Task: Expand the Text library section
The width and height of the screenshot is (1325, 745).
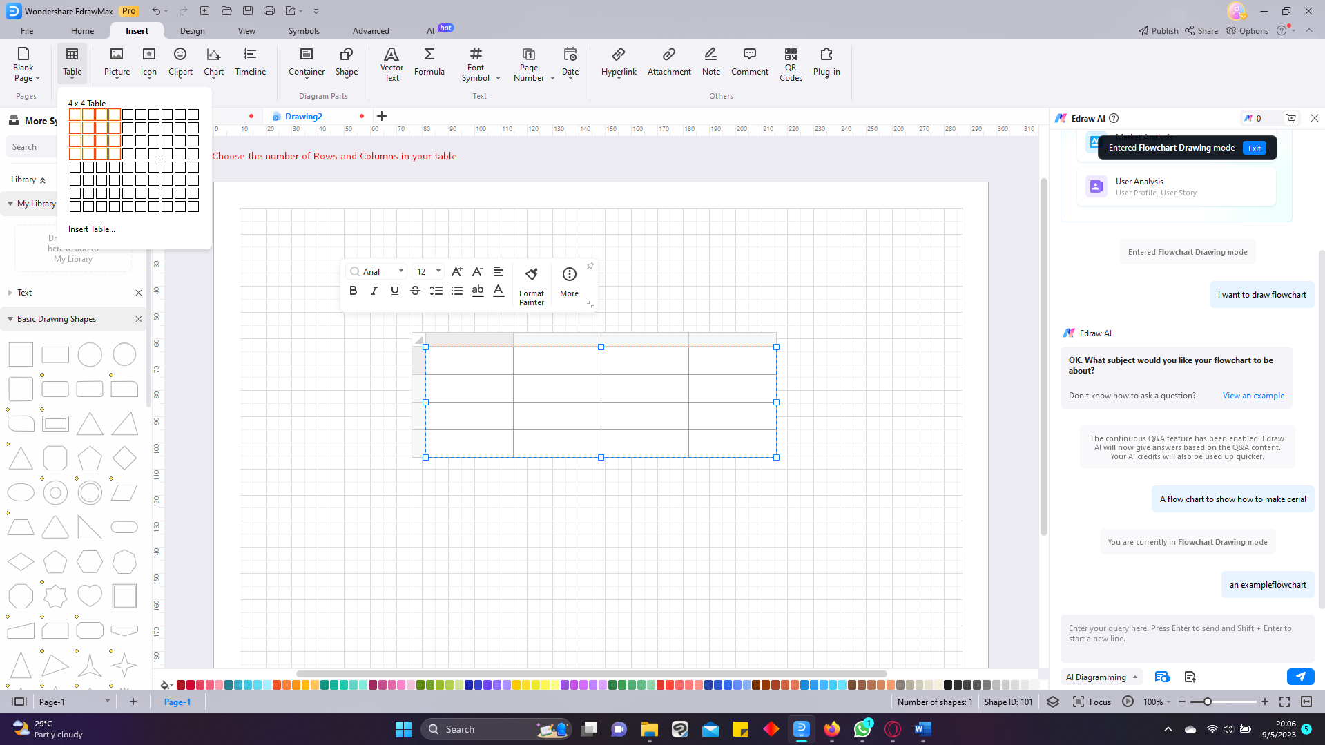Action: coord(10,293)
